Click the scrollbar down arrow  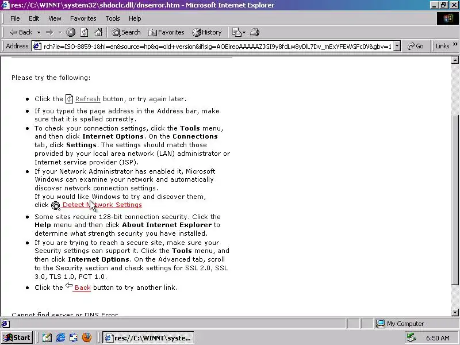click(455, 312)
